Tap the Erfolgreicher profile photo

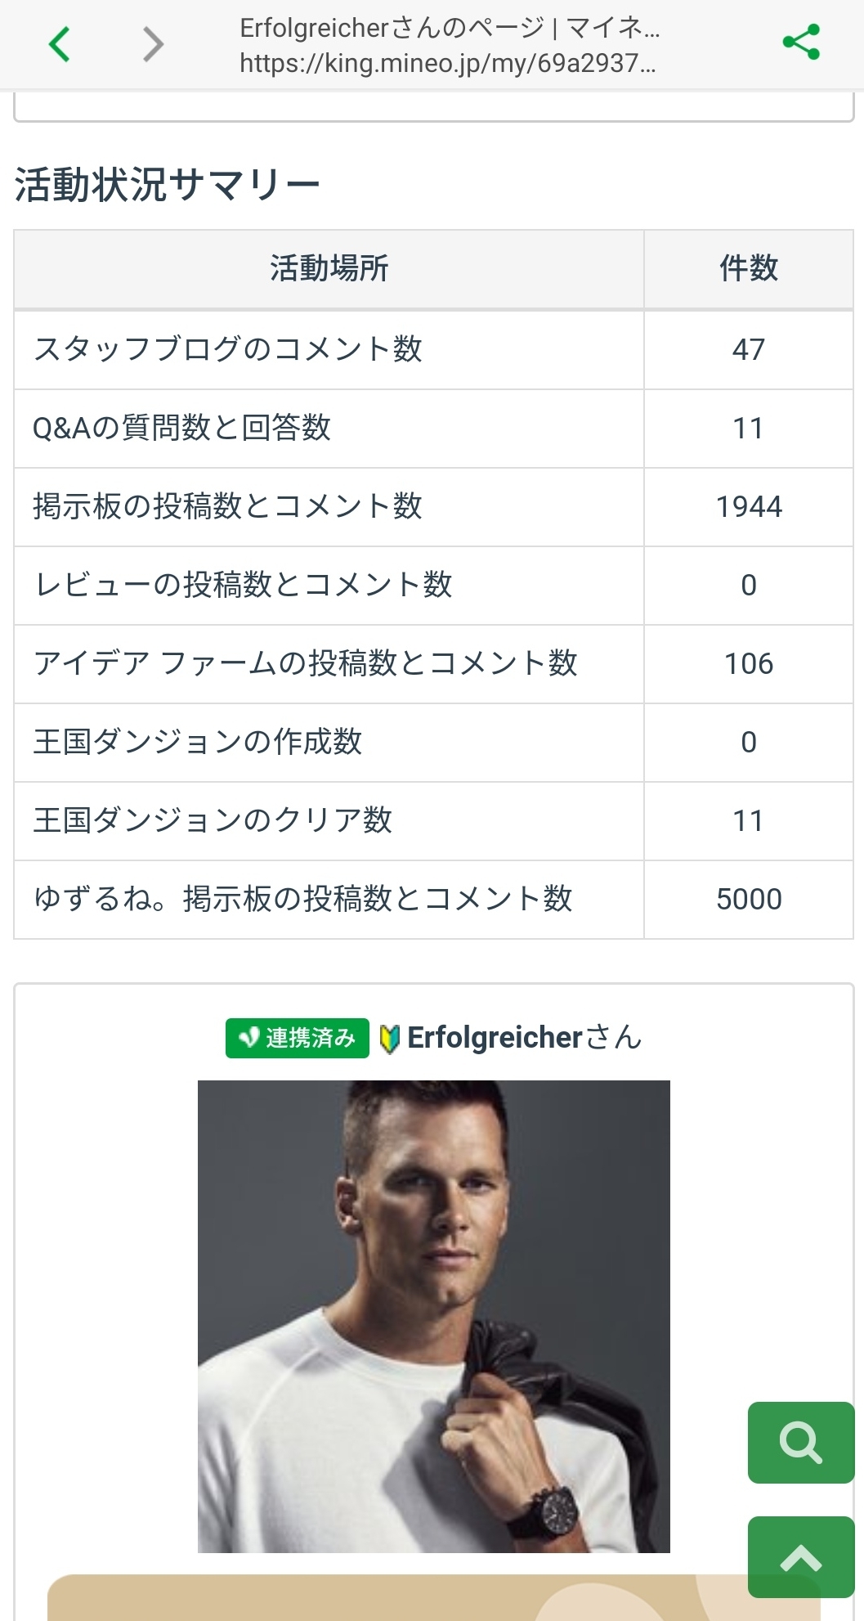433,1316
